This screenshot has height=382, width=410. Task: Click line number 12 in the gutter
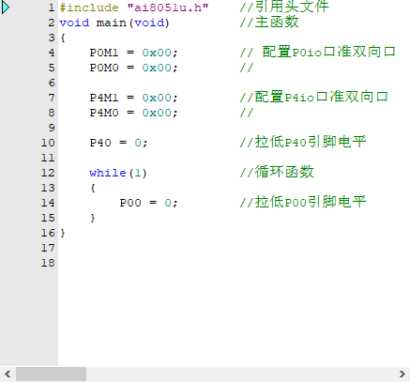[48, 173]
